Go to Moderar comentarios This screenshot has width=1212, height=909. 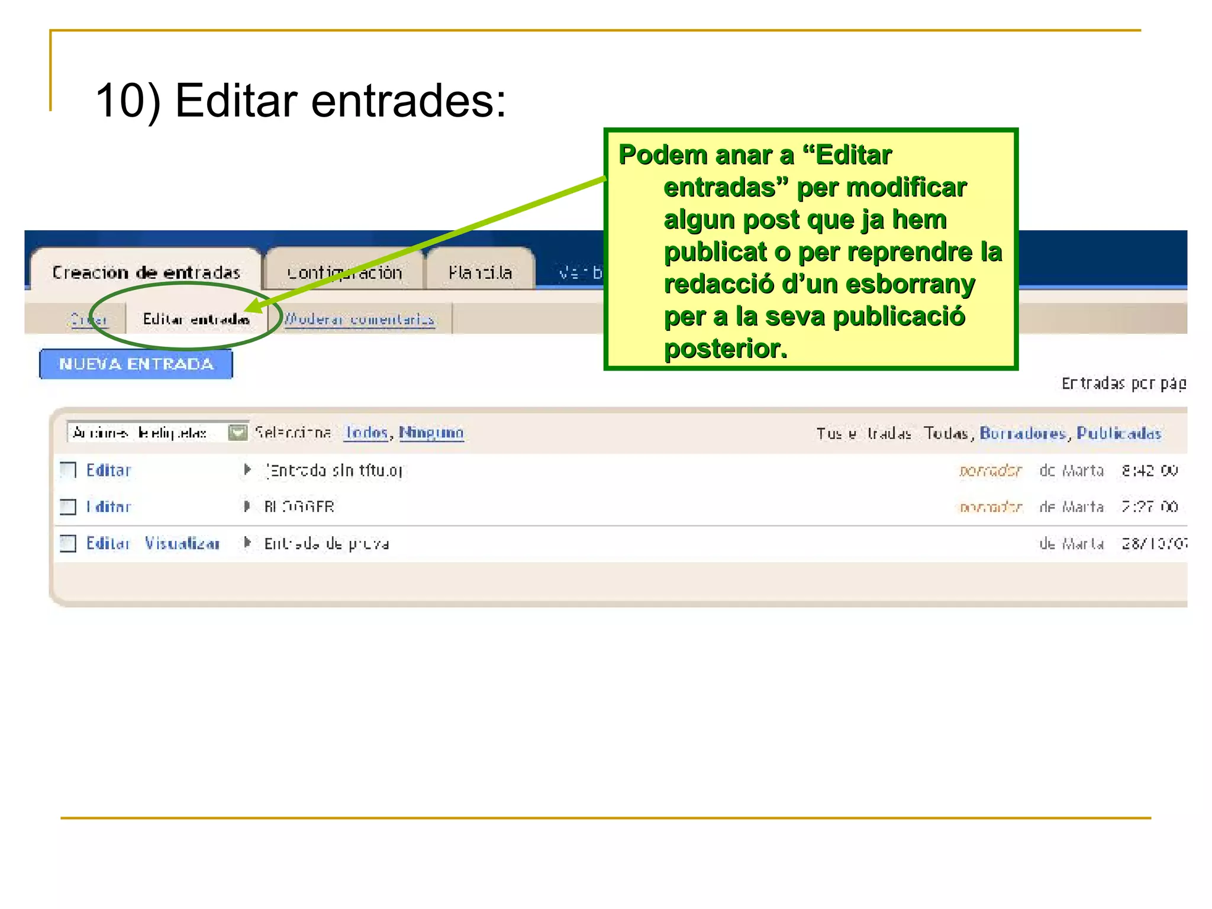(360, 319)
